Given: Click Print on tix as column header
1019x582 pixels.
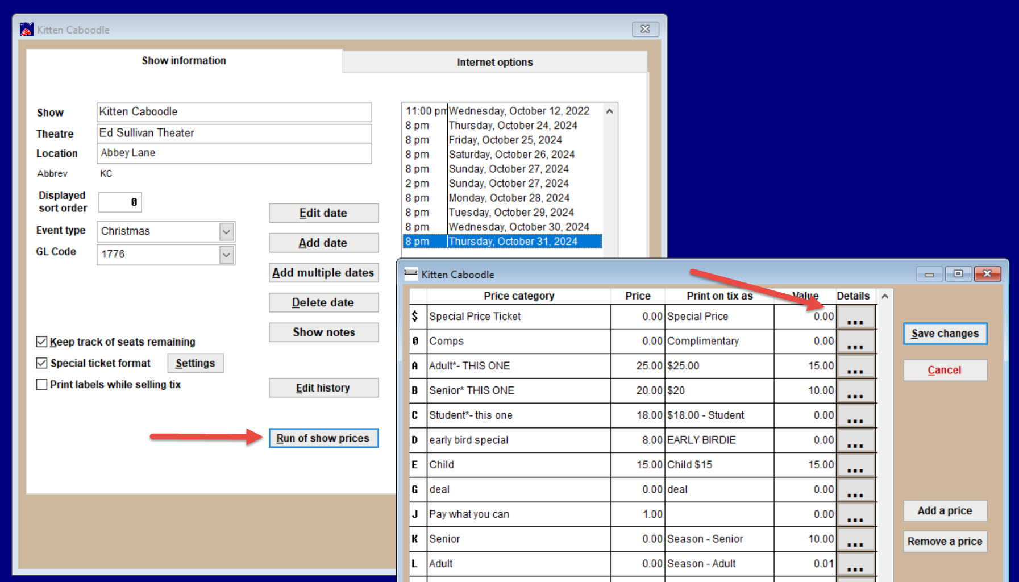Looking at the screenshot, I should tap(719, 296).
